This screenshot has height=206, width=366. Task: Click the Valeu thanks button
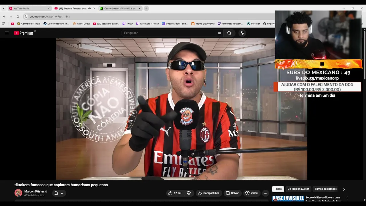tap(251, 193)
